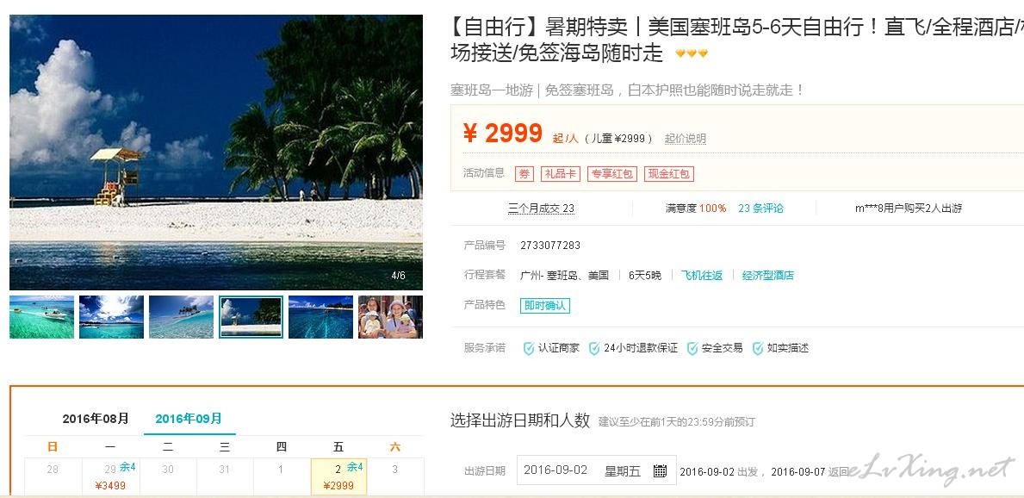Click the 认证商家 shield icon
Screen dimensions: 1024x498
[x=528, y=348]
